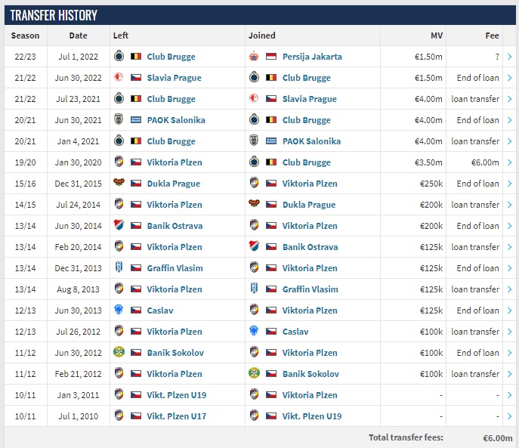
Task: Click the Dukla Prague crest in the Left column
Action: tap(119, 184)
